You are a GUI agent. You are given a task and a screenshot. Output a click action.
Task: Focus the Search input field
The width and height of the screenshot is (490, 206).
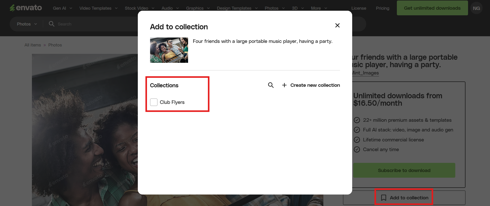(x=97, y=24)
